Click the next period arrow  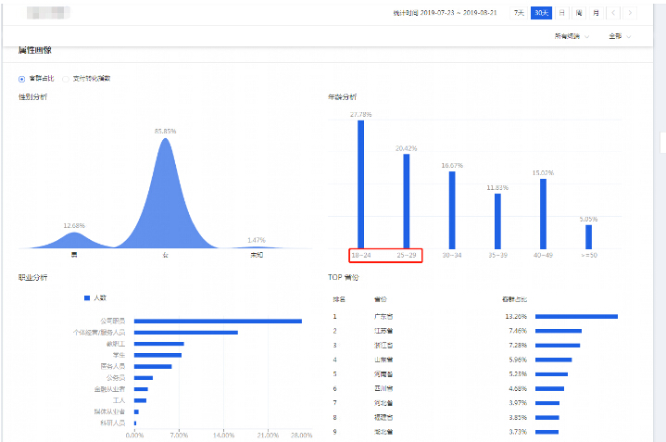630,13
